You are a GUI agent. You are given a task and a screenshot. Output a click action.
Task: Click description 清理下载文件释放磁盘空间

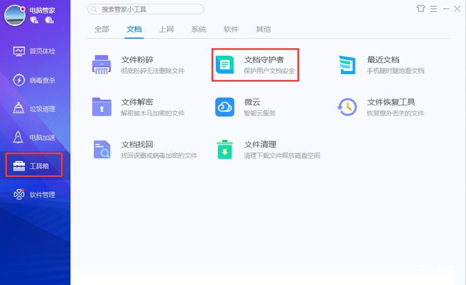point(282,156)
